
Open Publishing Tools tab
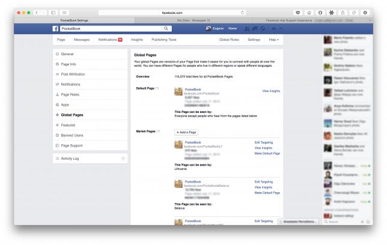(x=164, y=40)
